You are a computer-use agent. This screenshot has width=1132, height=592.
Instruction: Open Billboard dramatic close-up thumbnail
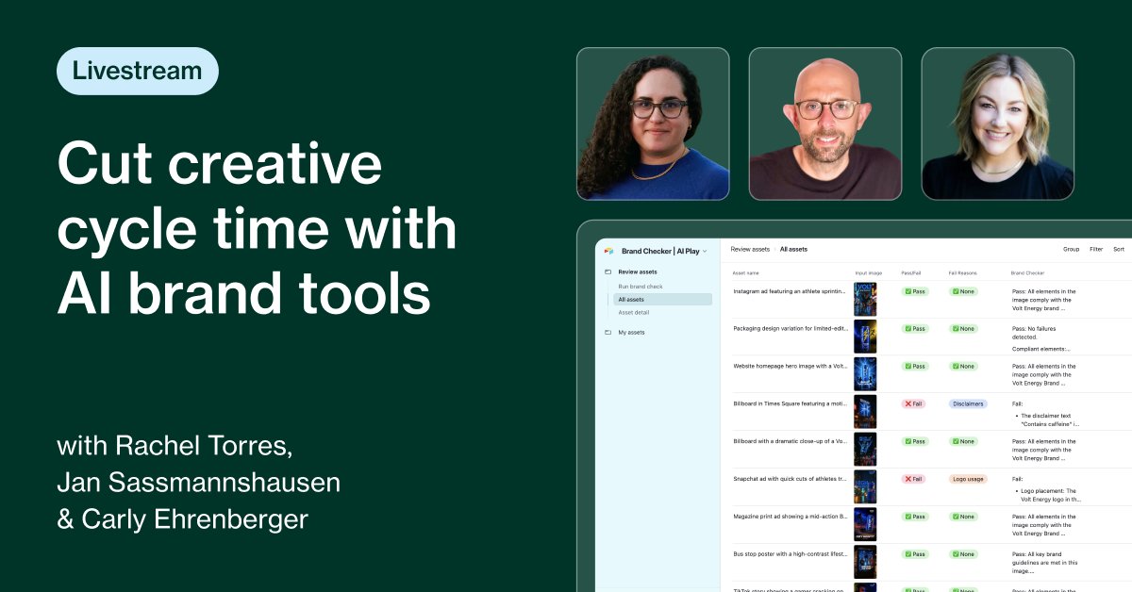click(865, 450)
